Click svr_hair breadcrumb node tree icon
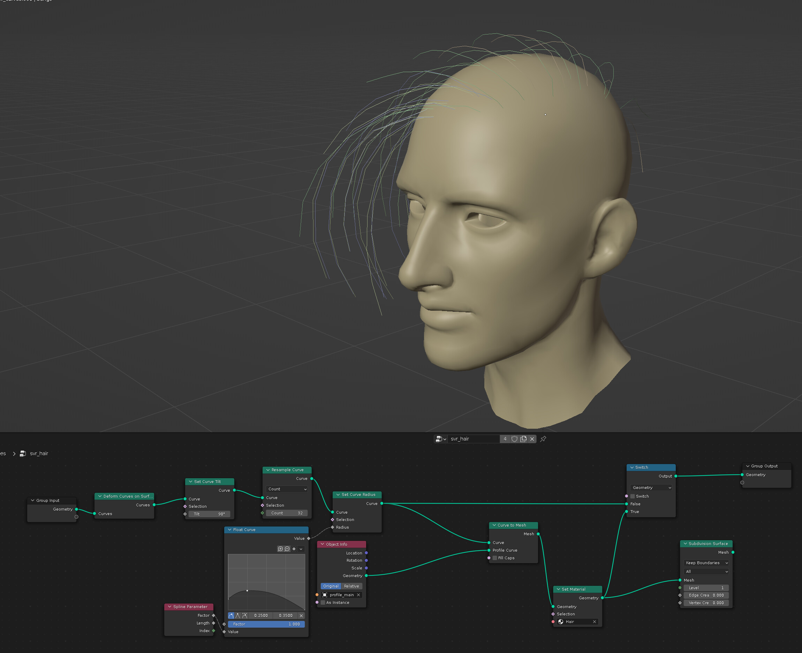The width and height of the screenshot is (802, 653). coord(23,454)
